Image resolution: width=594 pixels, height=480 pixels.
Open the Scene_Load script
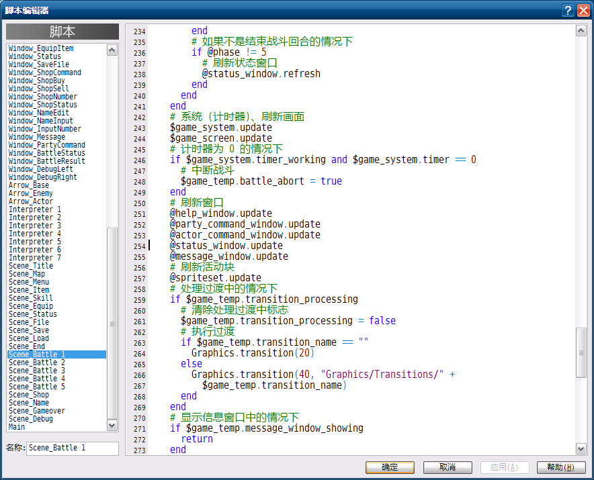point(57,338)
